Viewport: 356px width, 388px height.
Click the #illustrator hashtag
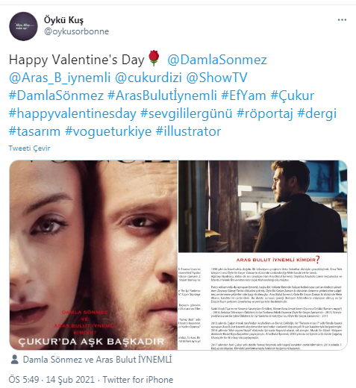[x=188, y=131]
